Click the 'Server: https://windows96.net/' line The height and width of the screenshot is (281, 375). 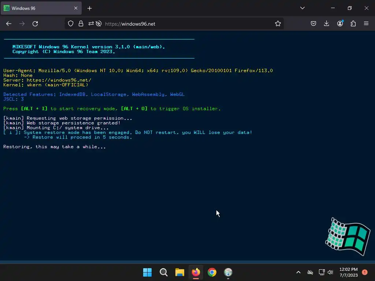(47, 80)
